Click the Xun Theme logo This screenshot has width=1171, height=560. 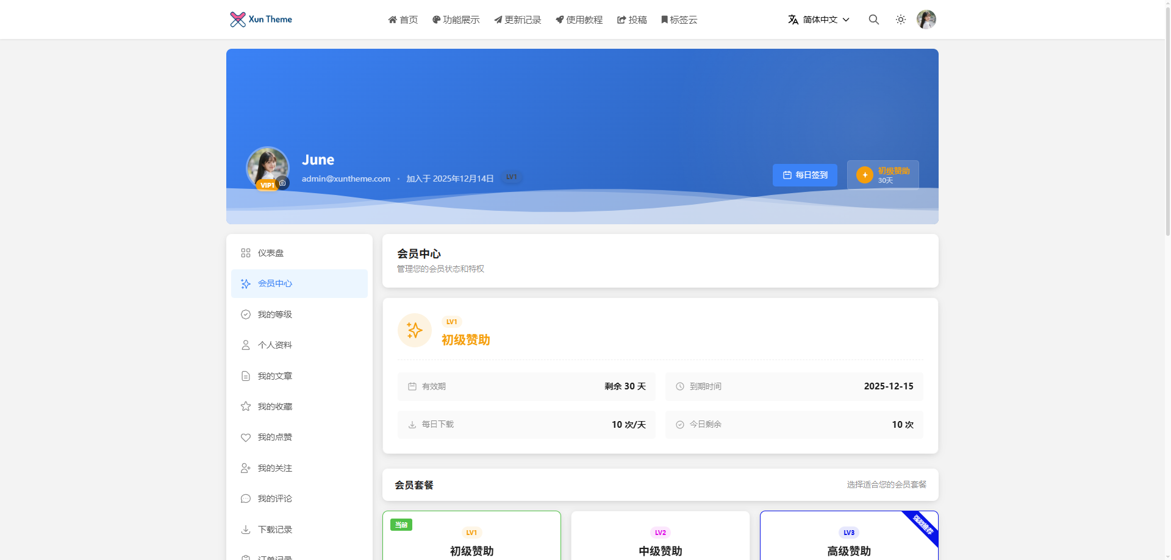coord(261,19)
